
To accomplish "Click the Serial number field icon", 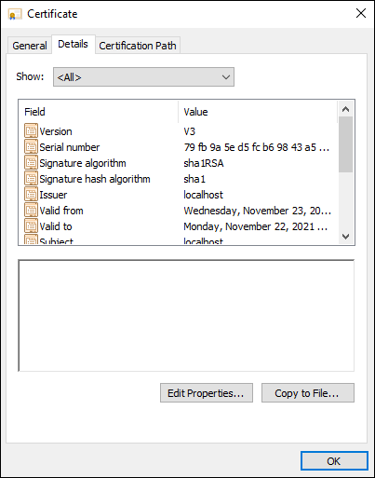I will [31, 146].
